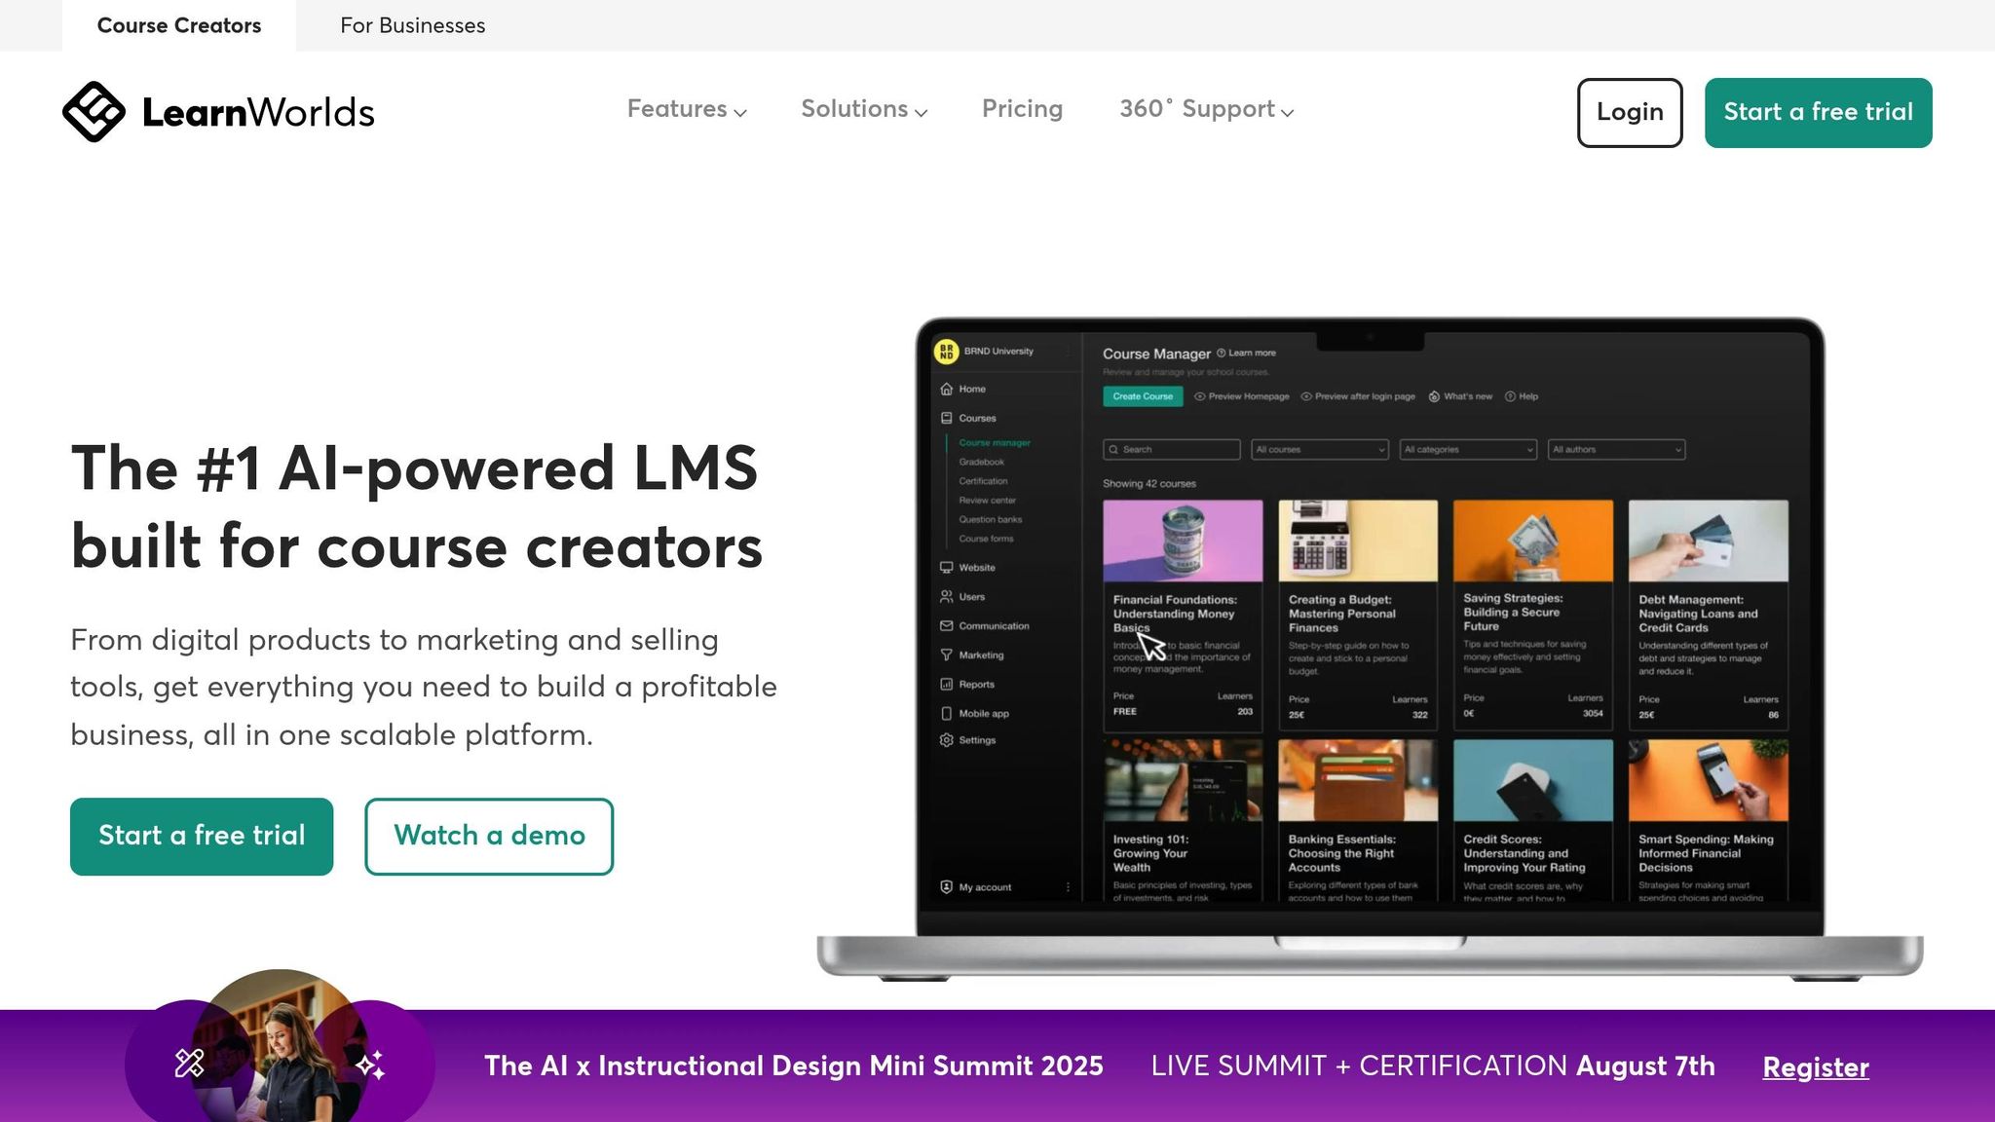Click the Help icon in Course Manager
1995x1122 pixels.
1510,396
